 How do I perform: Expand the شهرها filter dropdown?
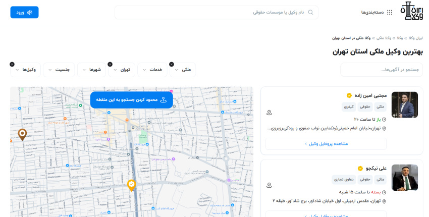[x=92, y=70]
